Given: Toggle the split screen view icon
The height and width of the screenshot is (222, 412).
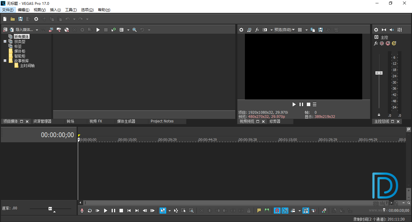Looking at the screenshot, I should tap(265, 30).
